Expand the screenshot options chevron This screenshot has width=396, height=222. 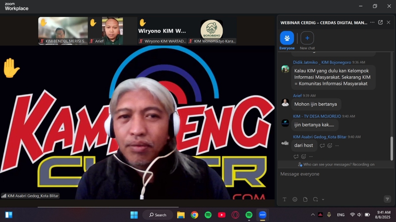tap(323, 200)
